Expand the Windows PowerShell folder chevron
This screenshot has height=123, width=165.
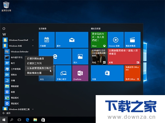pos(33,40)
